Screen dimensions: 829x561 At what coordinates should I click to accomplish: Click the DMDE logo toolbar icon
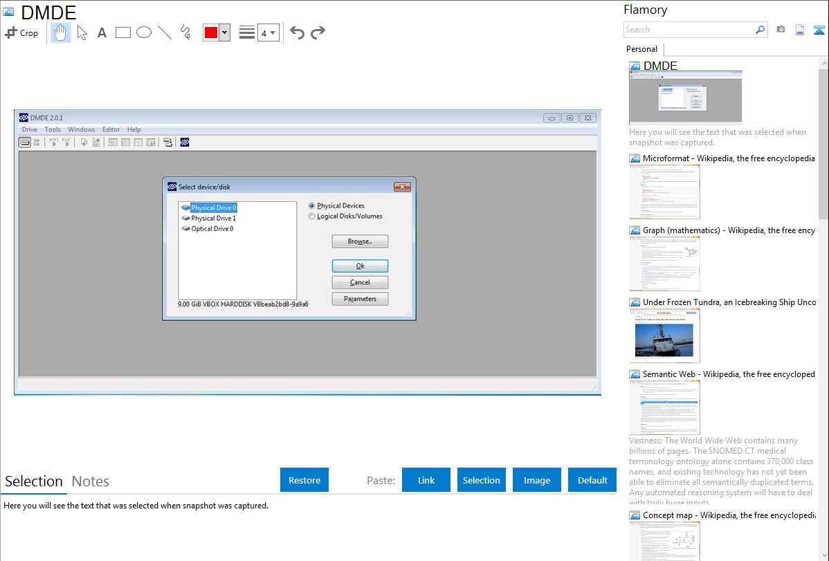185,142
